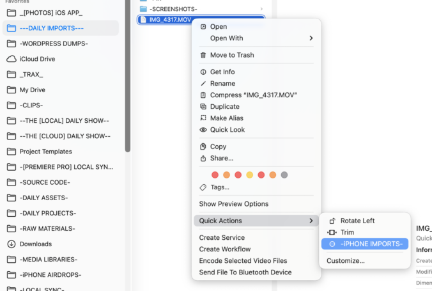The height and width of the screenshot is (291, 432).
Task: Click the Downloads arrow icon in sidebar
Action: tap(12, 244)
